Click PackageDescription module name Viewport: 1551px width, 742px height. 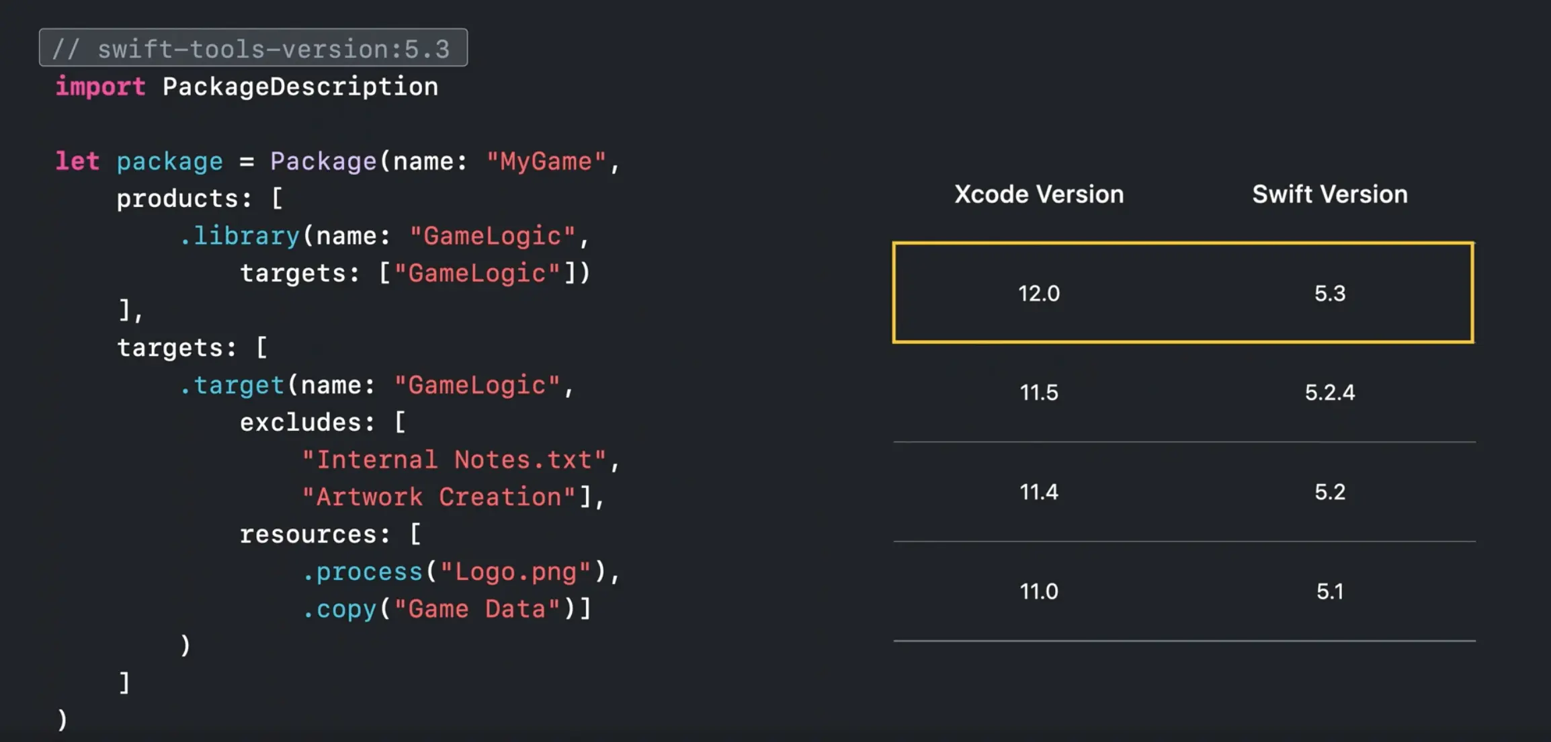(300, 87)
